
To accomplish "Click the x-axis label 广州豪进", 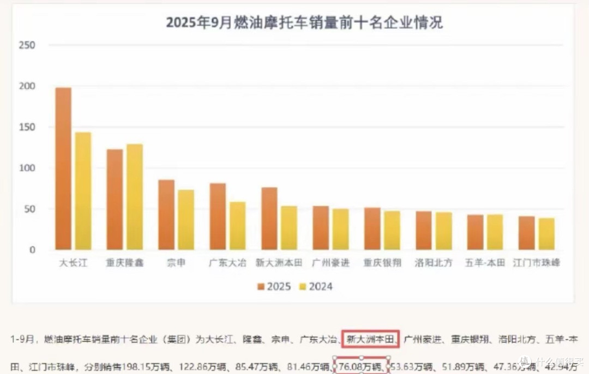I will pos(331,262).
